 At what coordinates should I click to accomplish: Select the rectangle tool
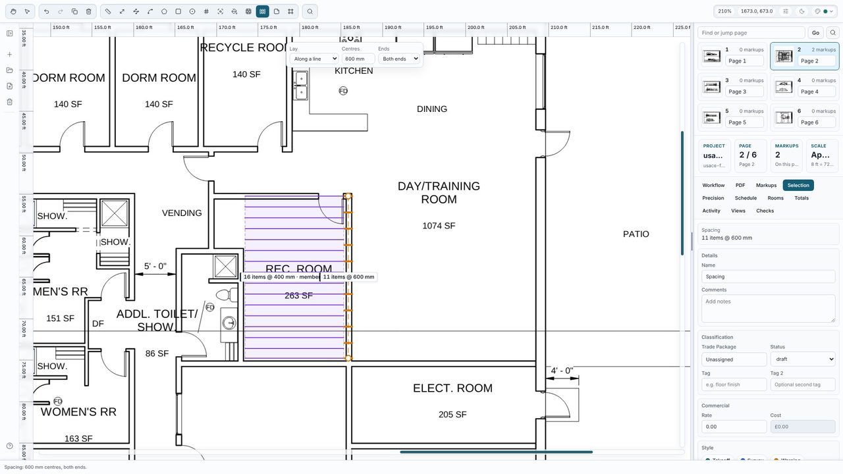178,11
